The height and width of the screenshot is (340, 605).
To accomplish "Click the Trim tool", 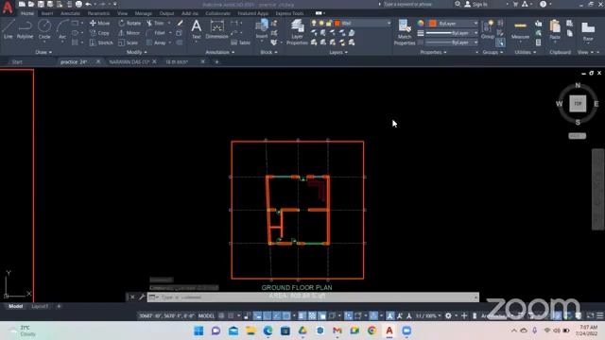I will [x=155, y=23].
